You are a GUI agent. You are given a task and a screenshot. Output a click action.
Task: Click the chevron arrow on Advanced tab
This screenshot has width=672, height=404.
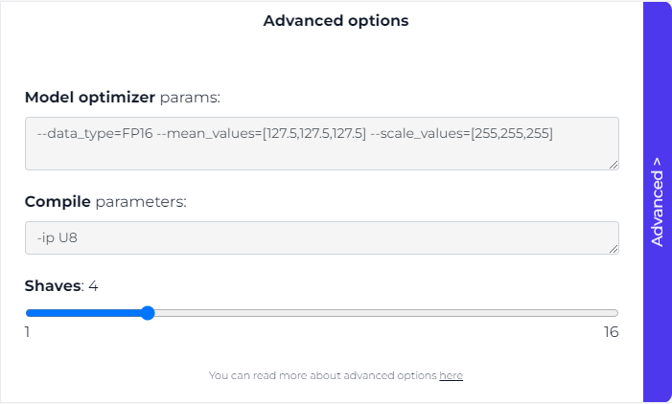(657, 162)
